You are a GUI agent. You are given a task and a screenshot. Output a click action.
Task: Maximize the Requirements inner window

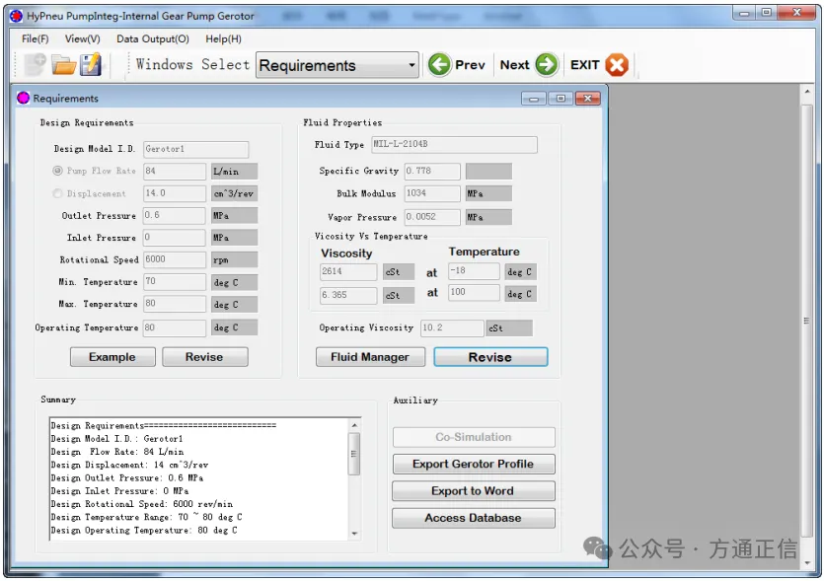click(561, 99)
